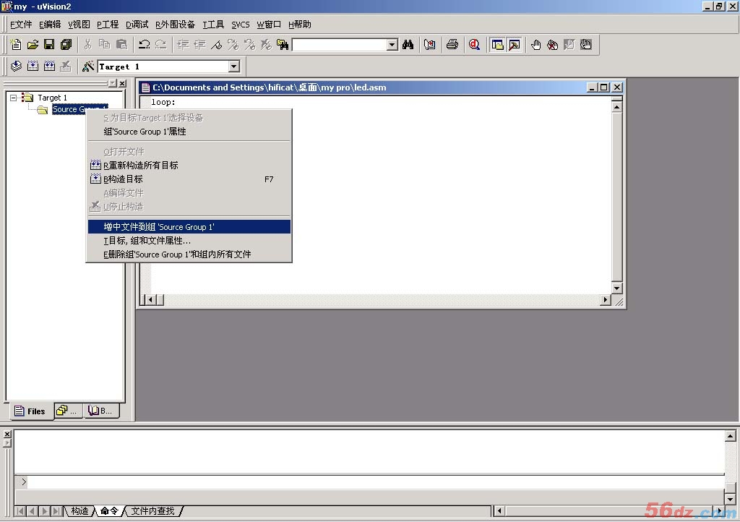Click the Print printer icon
The image size is (740, 522).
[452, 44]
